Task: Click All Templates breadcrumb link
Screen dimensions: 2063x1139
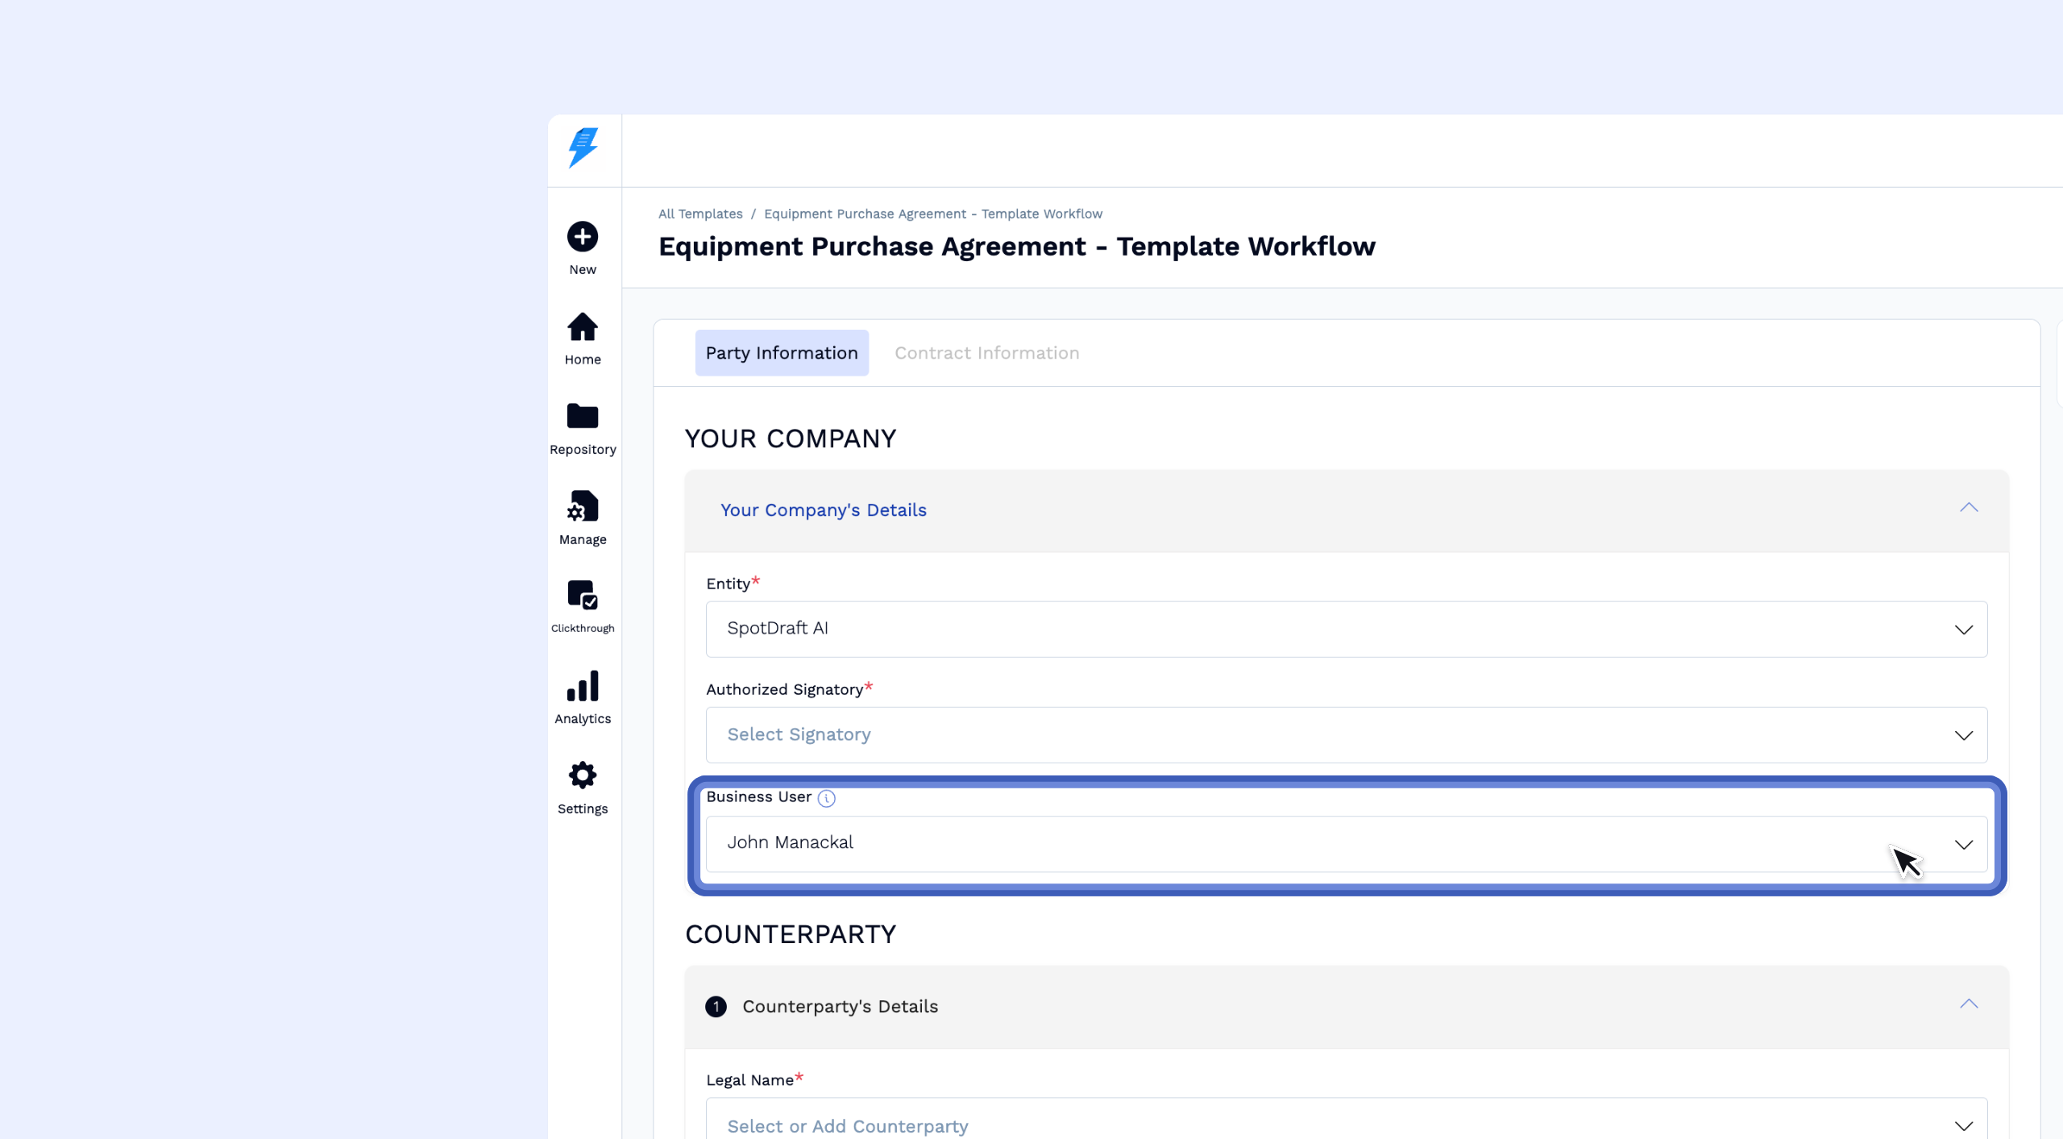Action: point(700,214)
